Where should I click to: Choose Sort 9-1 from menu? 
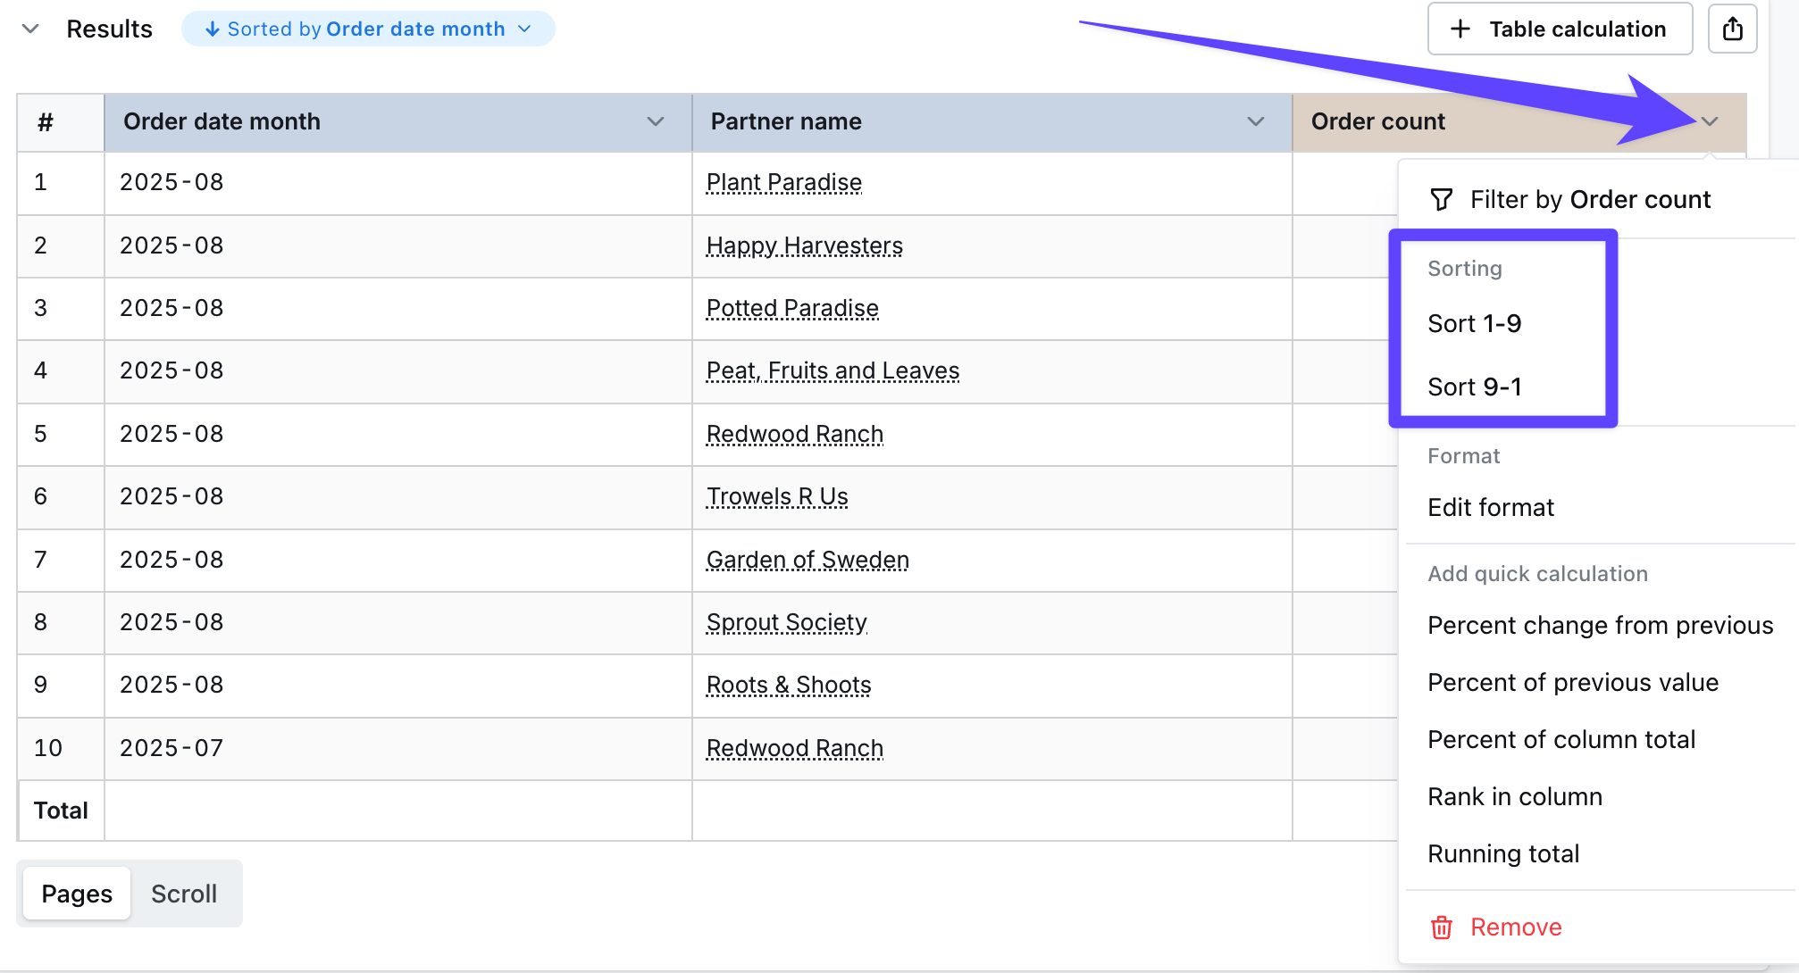pyautogui.click(x=1474, y=387)
